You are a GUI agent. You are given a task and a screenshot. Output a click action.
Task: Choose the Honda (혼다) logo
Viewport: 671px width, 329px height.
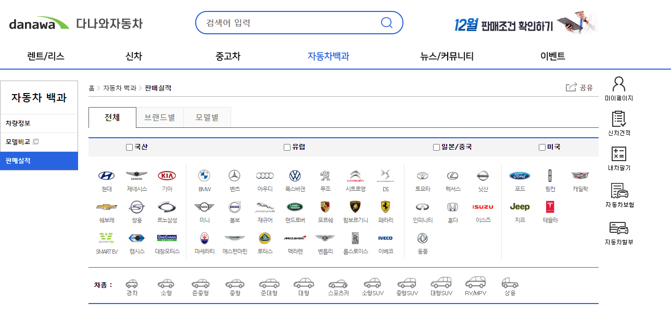point(452,207)
